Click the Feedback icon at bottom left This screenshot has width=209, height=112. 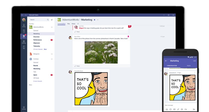pyautogui.click(x=24, y=108)
